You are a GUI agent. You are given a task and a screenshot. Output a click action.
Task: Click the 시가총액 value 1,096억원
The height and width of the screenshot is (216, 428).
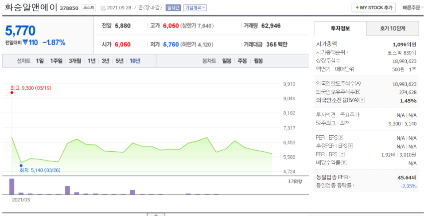point(405,44)
